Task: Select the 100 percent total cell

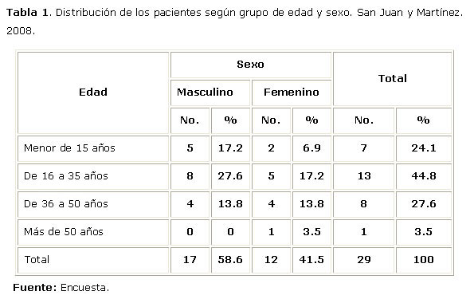Action: (424, 260)
